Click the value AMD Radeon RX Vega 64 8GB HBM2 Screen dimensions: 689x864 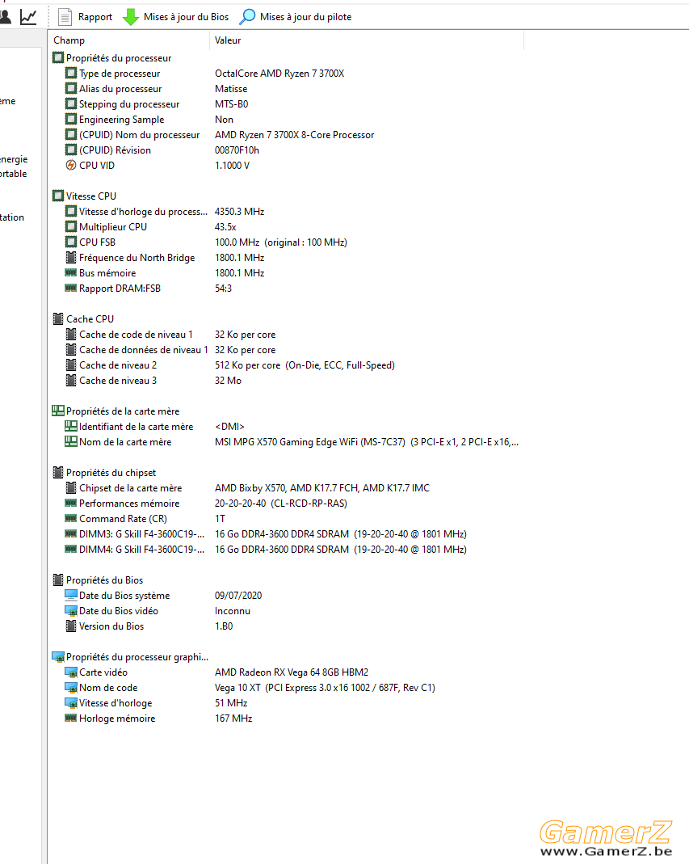(x=292, y=672)
